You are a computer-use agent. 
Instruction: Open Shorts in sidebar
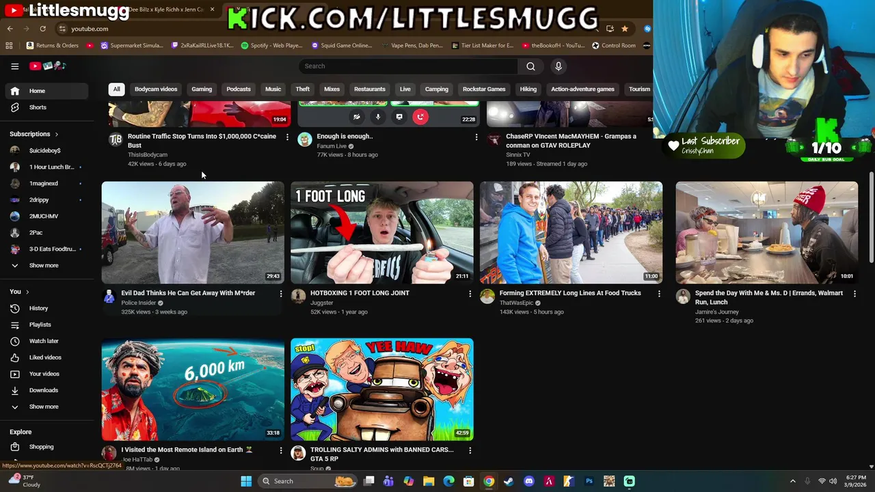(46, 107)
